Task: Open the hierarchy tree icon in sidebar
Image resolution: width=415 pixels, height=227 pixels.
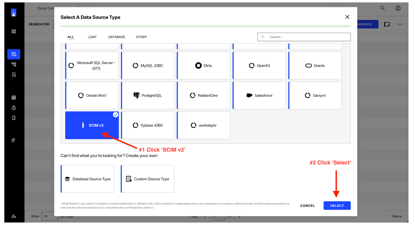Action: 14,64
